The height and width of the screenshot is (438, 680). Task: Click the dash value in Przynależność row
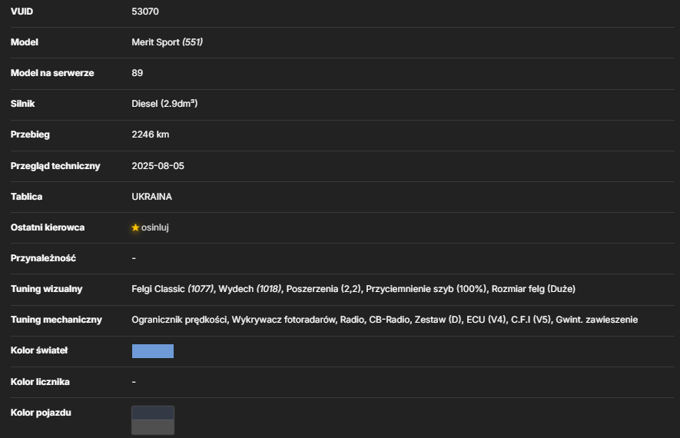(x=134, y=258)
